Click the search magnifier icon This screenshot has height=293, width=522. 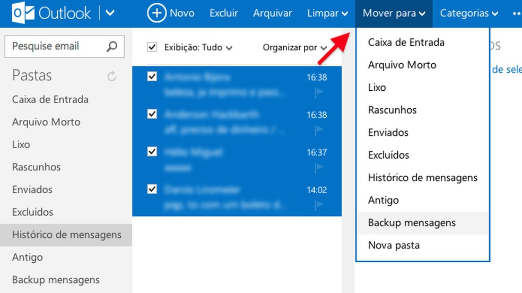pyautogui.click(x=112, y=47)
